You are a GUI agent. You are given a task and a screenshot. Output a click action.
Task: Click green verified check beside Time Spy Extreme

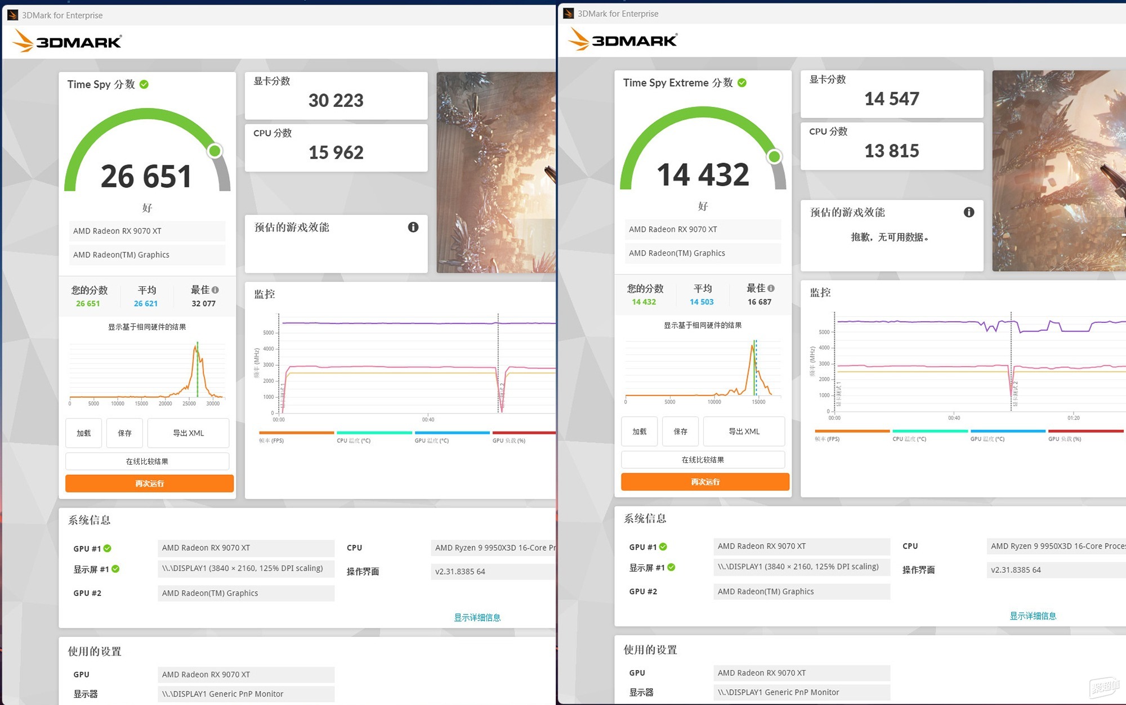[742, 83]
